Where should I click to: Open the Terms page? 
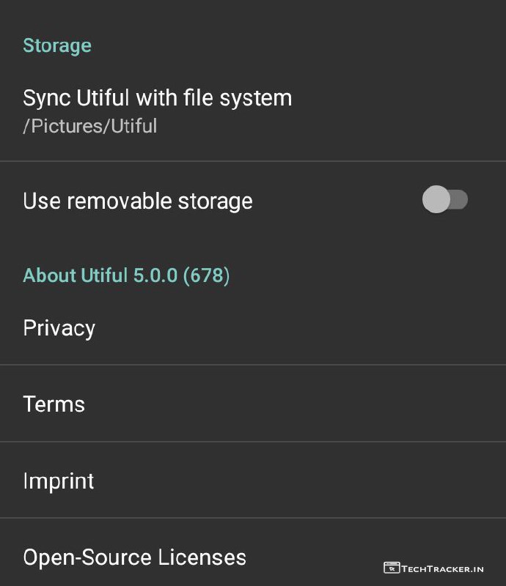click(54, 404)
